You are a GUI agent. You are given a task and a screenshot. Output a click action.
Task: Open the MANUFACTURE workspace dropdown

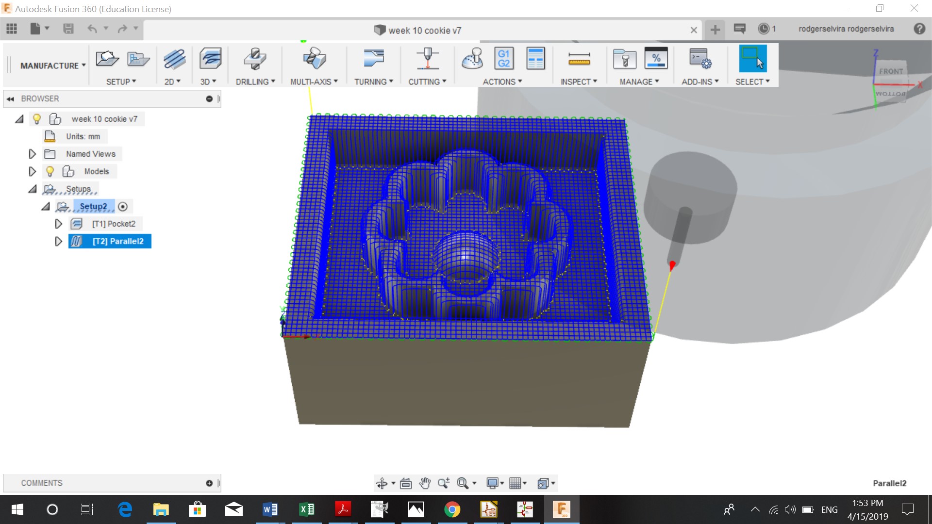(52, 65)
